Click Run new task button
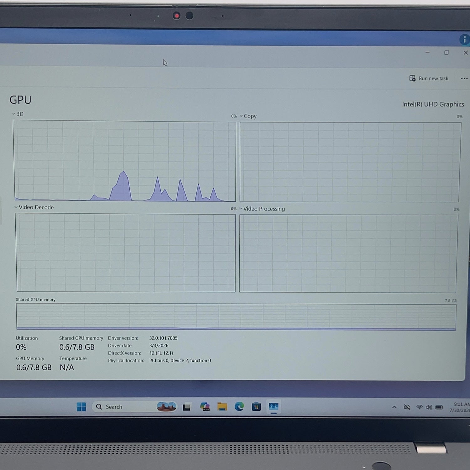Viewport: 470px width, 470px height. click(x=429, y=78)
